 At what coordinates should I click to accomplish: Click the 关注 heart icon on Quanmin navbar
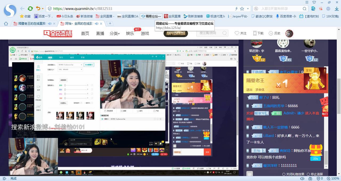(237, 33)
